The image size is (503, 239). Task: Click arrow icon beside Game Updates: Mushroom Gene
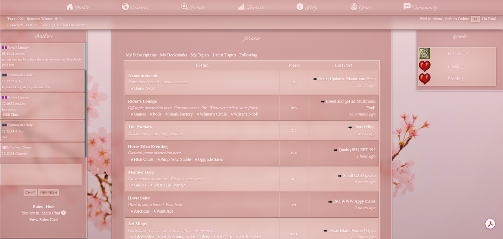click(x=315, y=79)
